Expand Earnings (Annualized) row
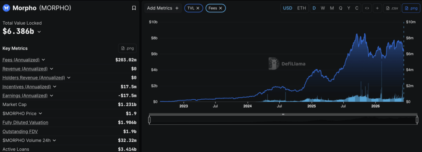Image resolution: width=422 pixels, height=152 pixels. 52,96
